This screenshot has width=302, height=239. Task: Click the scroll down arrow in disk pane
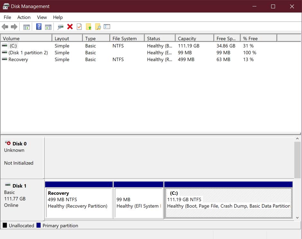click(298, 217)
